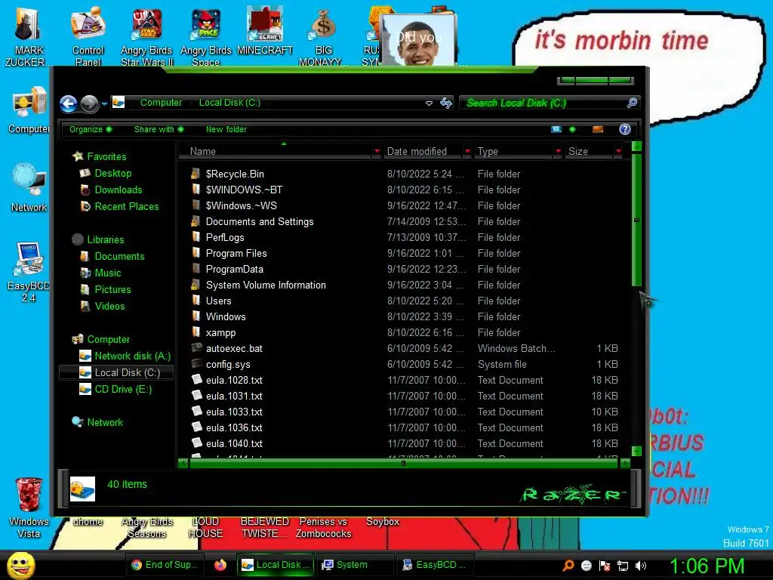Change the view with the views icon
Screen dimensions: 773x580
tap(556, 129)
